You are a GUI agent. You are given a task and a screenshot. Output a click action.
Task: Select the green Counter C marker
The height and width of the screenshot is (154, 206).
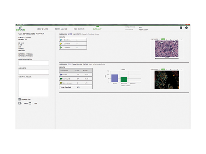[61, 48]
